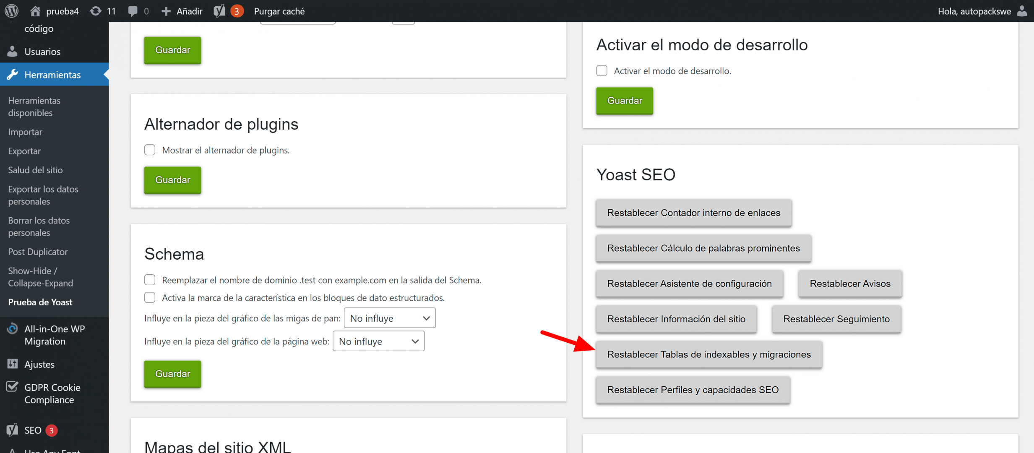Viewport: 1034px width, 453px height.
Task: Click Restablecer Asistente de configuración
Action: [x=689, y=284]
